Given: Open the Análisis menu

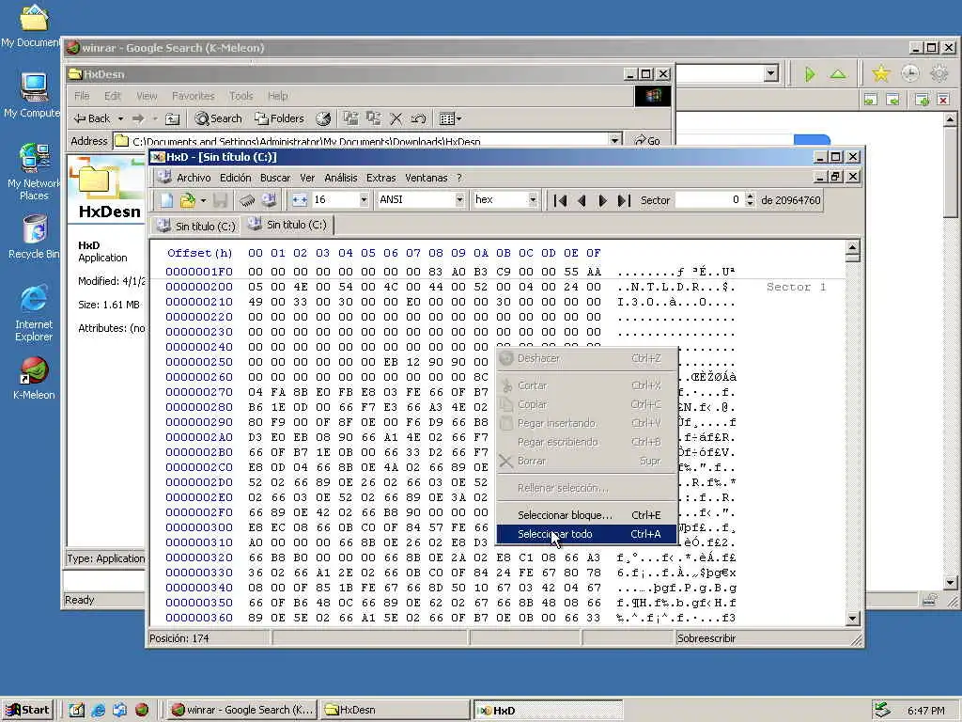Looking at the screenshot, I should [x=340, y=178].
